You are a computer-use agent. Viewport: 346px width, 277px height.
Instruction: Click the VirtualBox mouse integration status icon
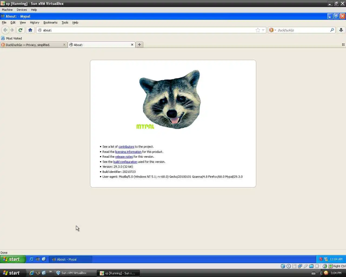click(x=325, y=266)
